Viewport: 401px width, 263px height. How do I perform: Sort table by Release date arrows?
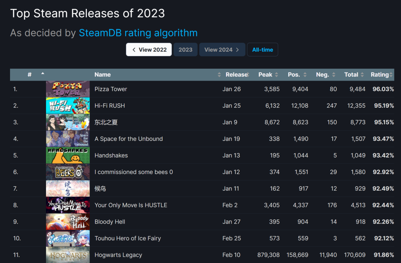tap(248, 75)
